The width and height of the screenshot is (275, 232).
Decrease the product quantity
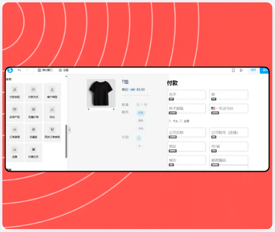tap(138, 104)
